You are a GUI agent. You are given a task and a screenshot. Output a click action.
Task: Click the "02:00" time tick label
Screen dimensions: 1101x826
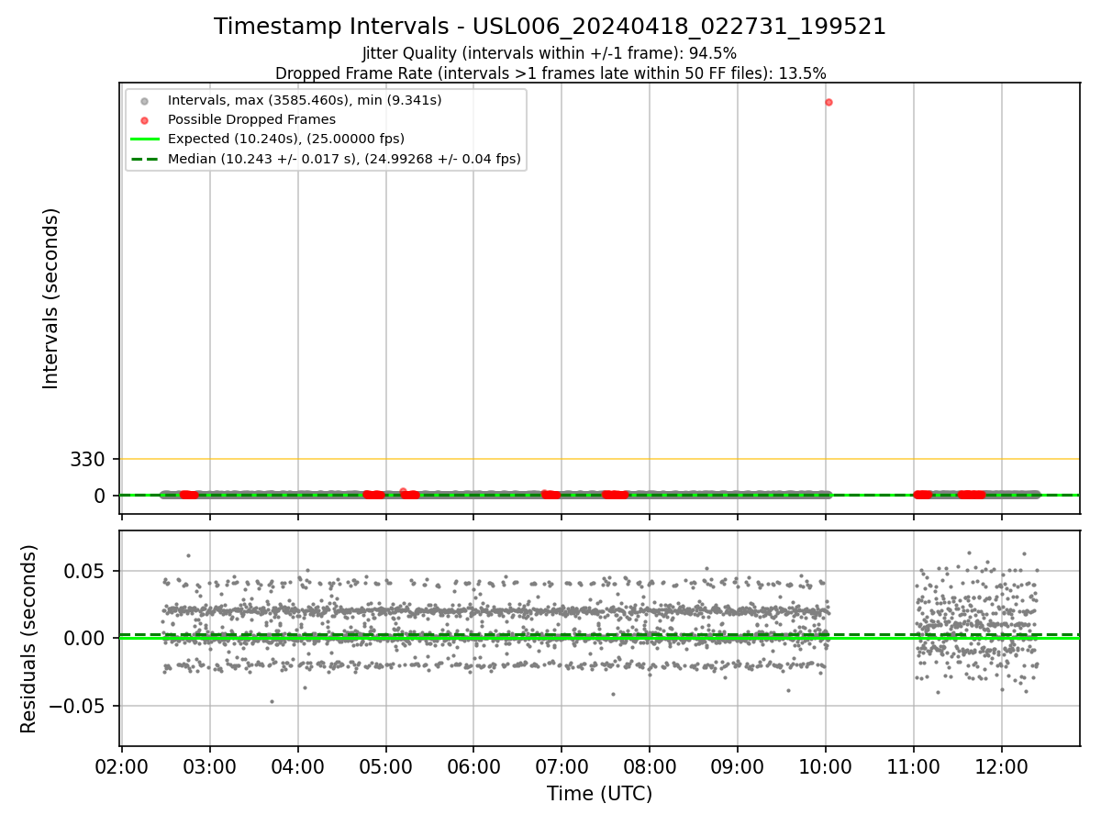coord(122,765)
